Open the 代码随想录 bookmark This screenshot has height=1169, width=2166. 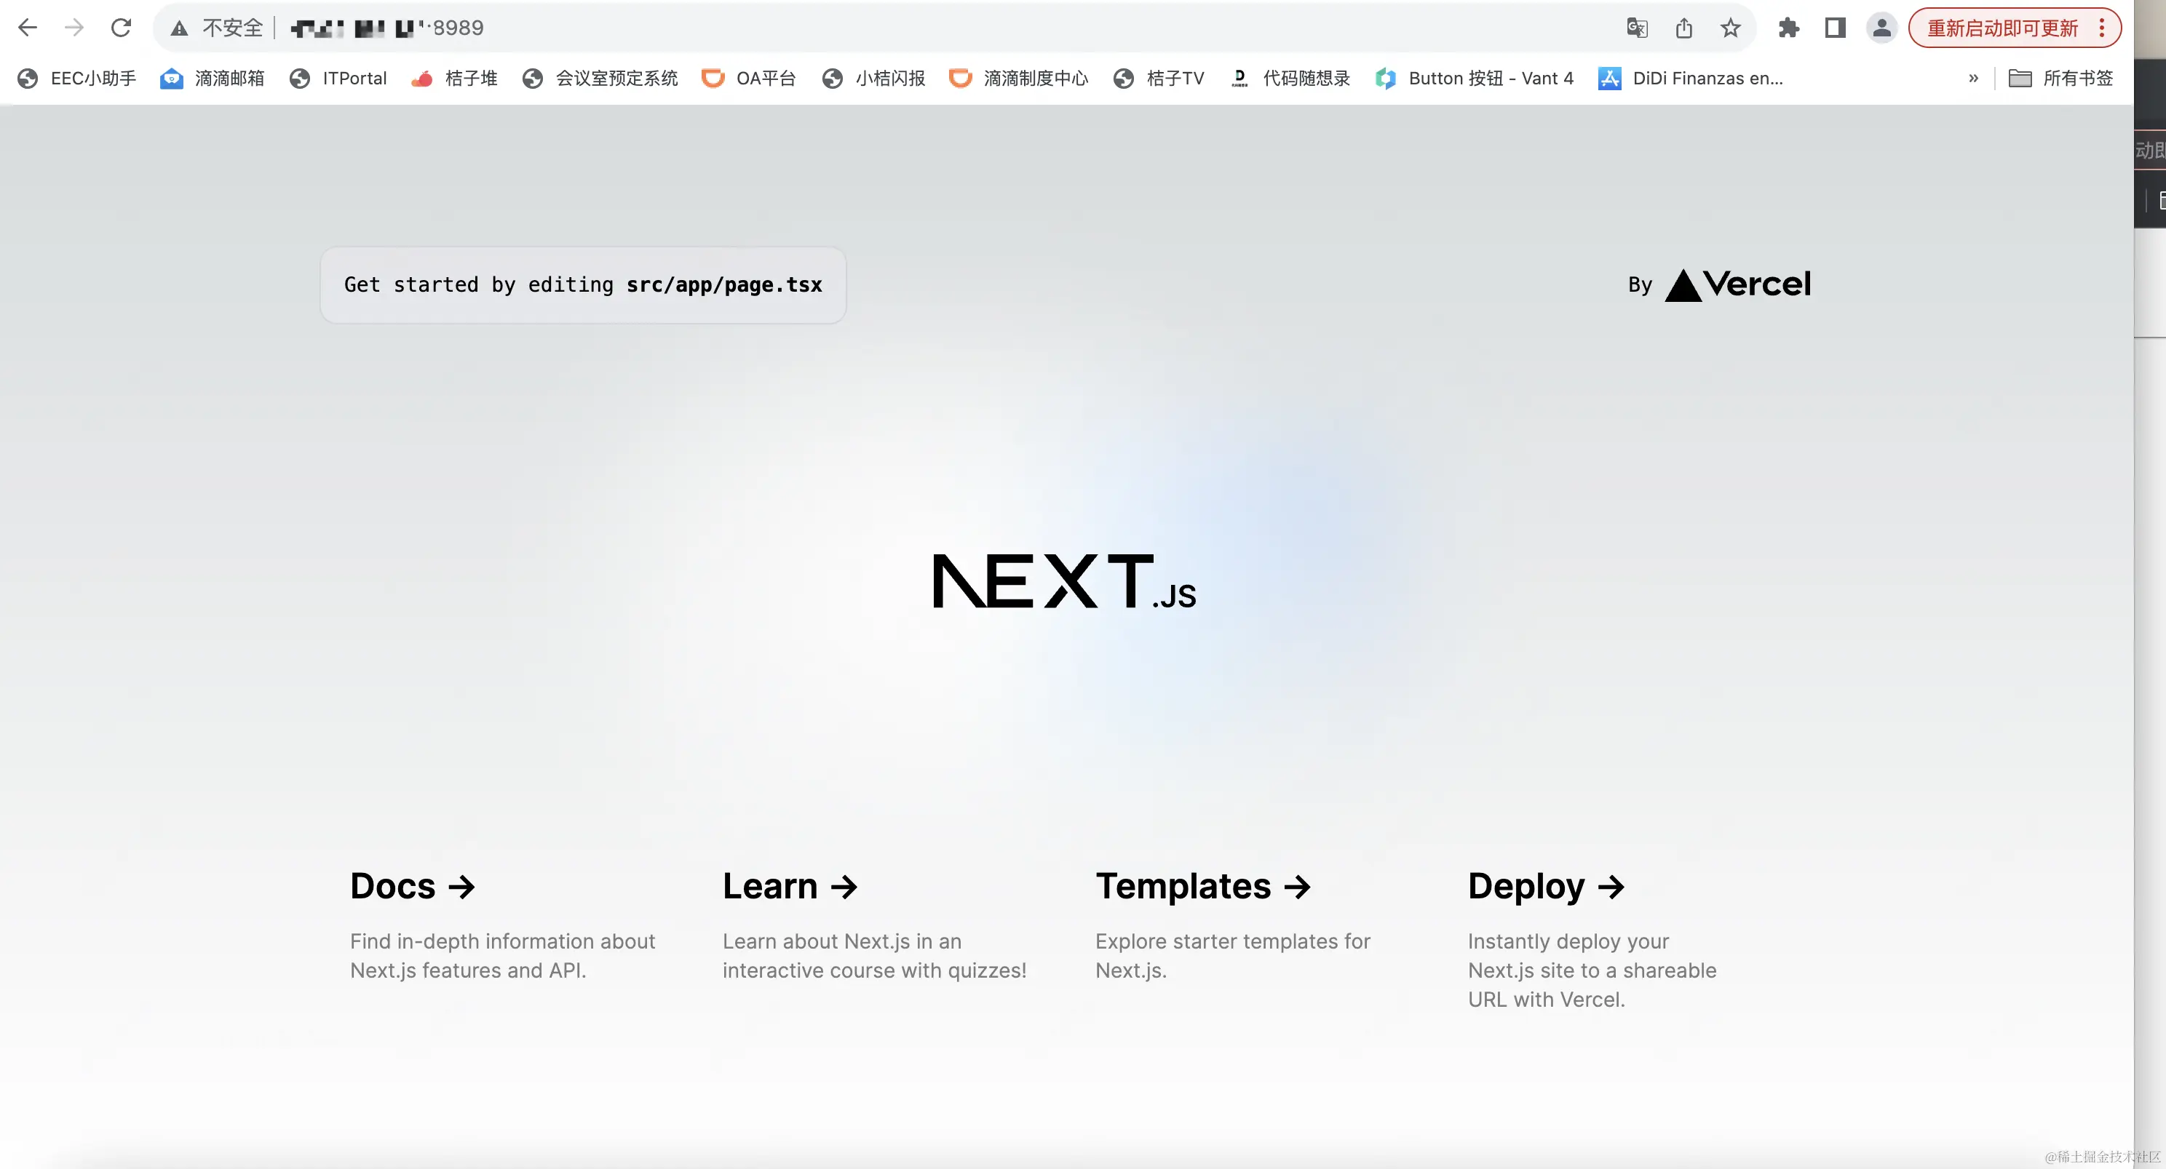click(1290, 78)
